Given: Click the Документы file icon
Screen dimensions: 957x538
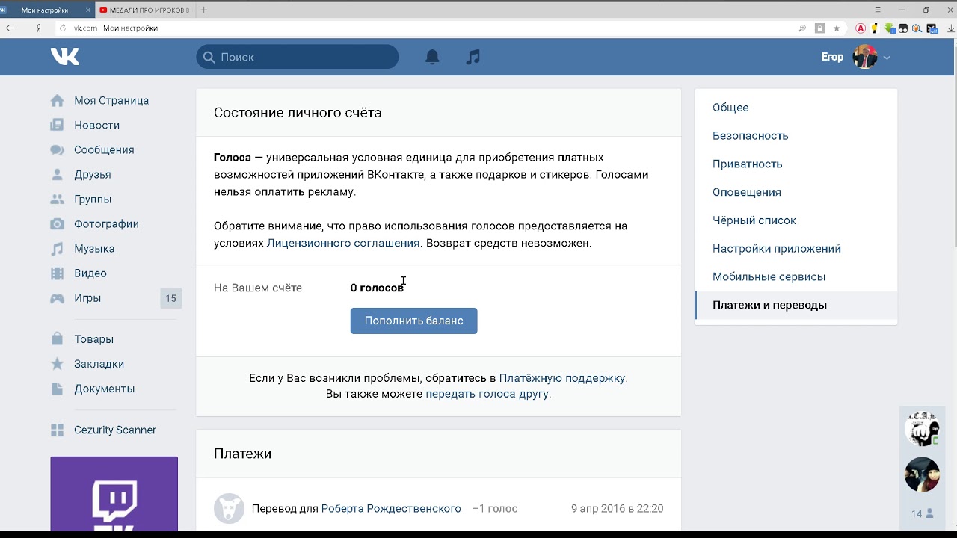Looking at the screenshot, I should click(57, 389).
